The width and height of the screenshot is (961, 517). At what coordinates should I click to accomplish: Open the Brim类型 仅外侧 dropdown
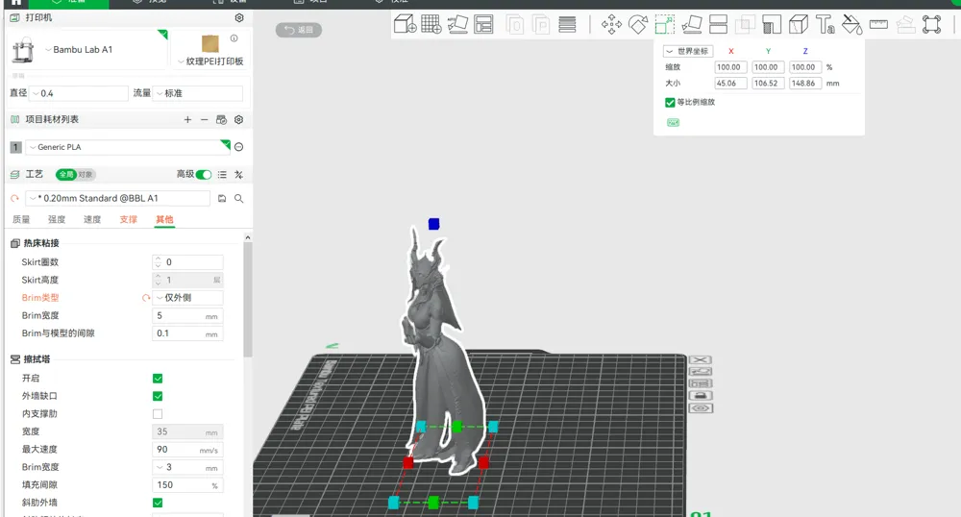(x=187, y=298)
